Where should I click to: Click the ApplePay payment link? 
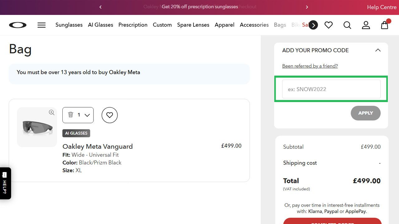click(x=356, y=212)
